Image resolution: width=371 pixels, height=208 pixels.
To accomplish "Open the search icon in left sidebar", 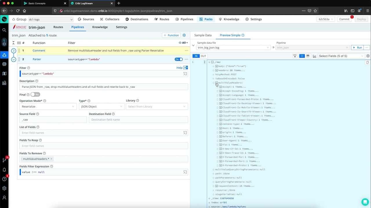I will (4, 30).
